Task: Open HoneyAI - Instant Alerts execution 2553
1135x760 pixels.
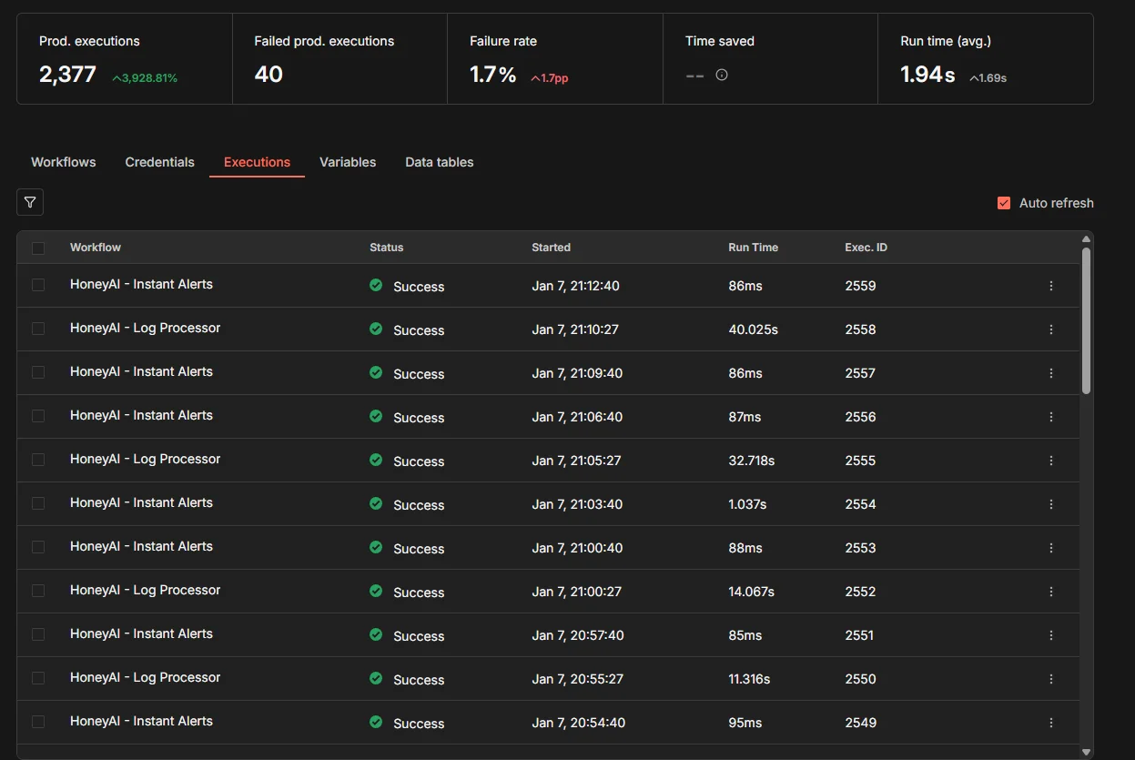Action: pos(141,546)
